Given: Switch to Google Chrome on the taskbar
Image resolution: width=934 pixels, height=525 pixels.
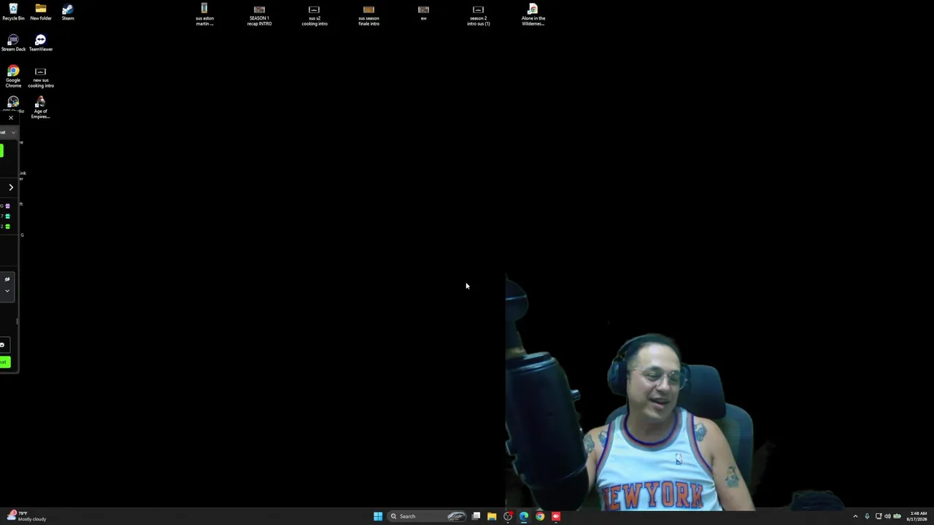Looking at the screenshot, I should 540,516.
